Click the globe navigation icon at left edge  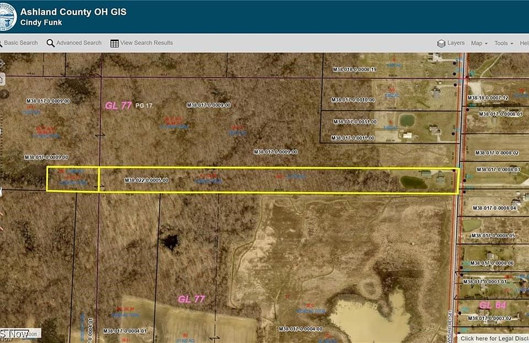[x=2, y=62]
